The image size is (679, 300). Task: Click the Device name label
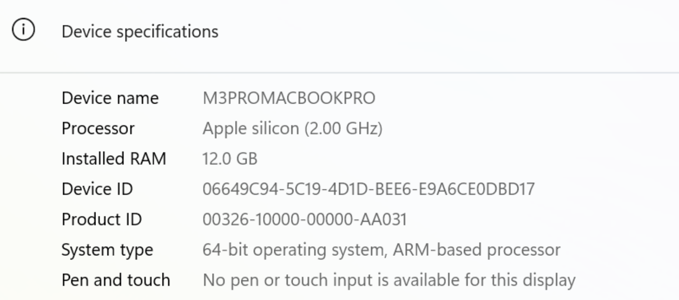[110, 98]
